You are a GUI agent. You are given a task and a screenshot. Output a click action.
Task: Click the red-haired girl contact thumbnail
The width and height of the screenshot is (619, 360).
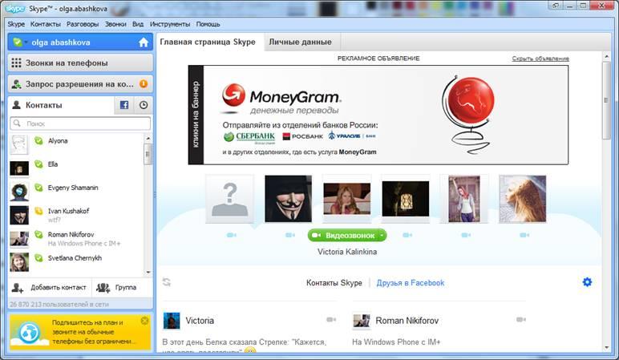(464, 199)
